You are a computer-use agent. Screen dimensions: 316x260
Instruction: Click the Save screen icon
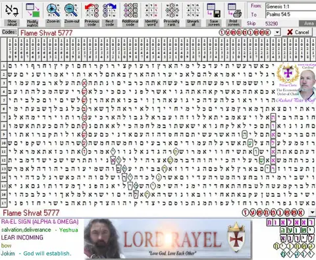214,11
